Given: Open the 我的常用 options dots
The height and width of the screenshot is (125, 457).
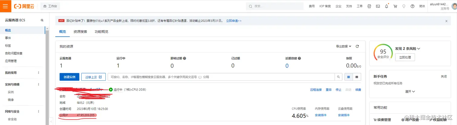Looking at the screenshot, I should point(38,73).
